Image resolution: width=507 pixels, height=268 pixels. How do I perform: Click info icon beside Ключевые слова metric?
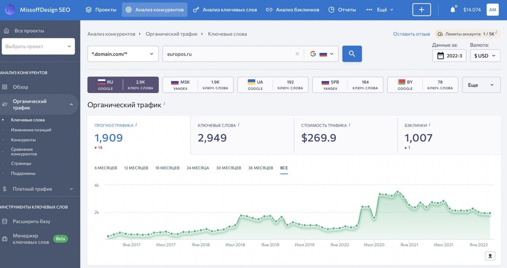click(239, 125)
